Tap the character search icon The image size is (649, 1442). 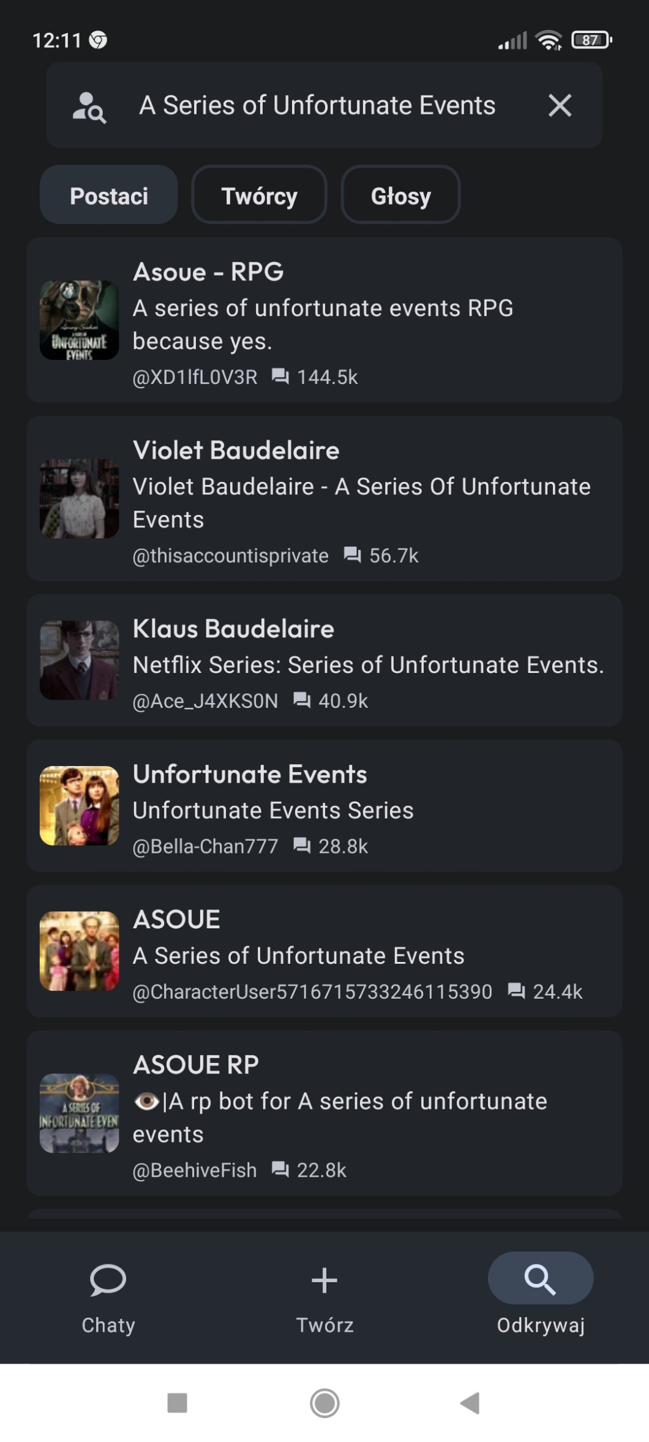[89, 107]
